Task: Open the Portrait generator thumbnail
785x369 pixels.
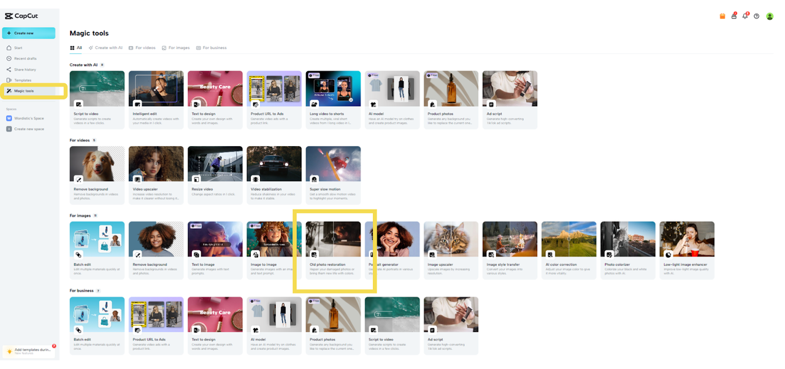Action: pyautogui.click(x=392, y=239)
